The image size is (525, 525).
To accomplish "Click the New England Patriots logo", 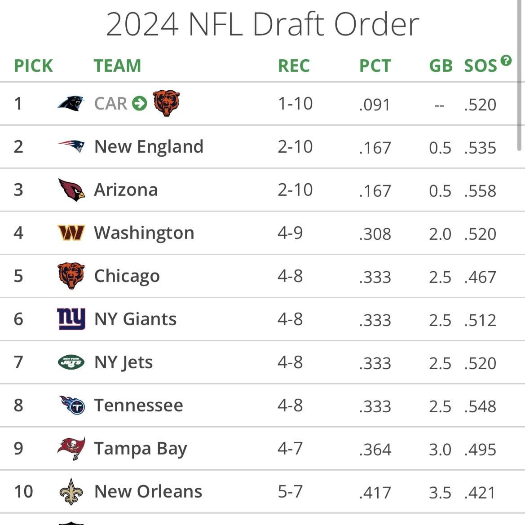I will point(71,146).
